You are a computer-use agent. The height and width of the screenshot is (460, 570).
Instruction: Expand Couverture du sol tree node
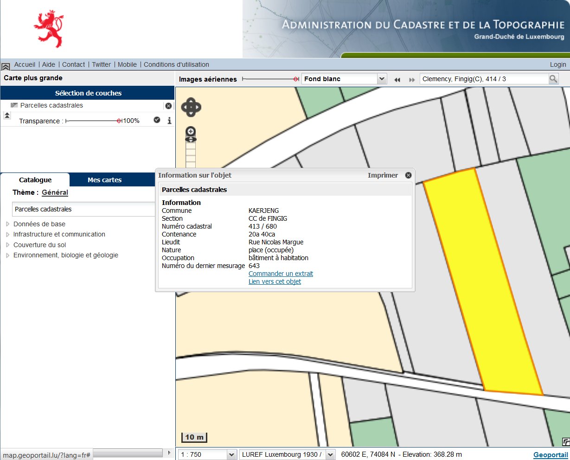coord(8,245)
